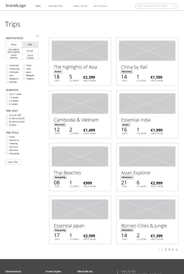Select the Europe destination region

point(30,51)
